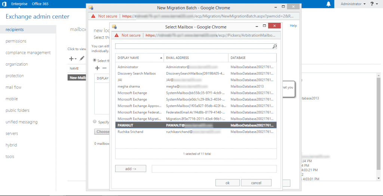Open organization section
This screenshot has width=383, height=196.
(16, 64)
